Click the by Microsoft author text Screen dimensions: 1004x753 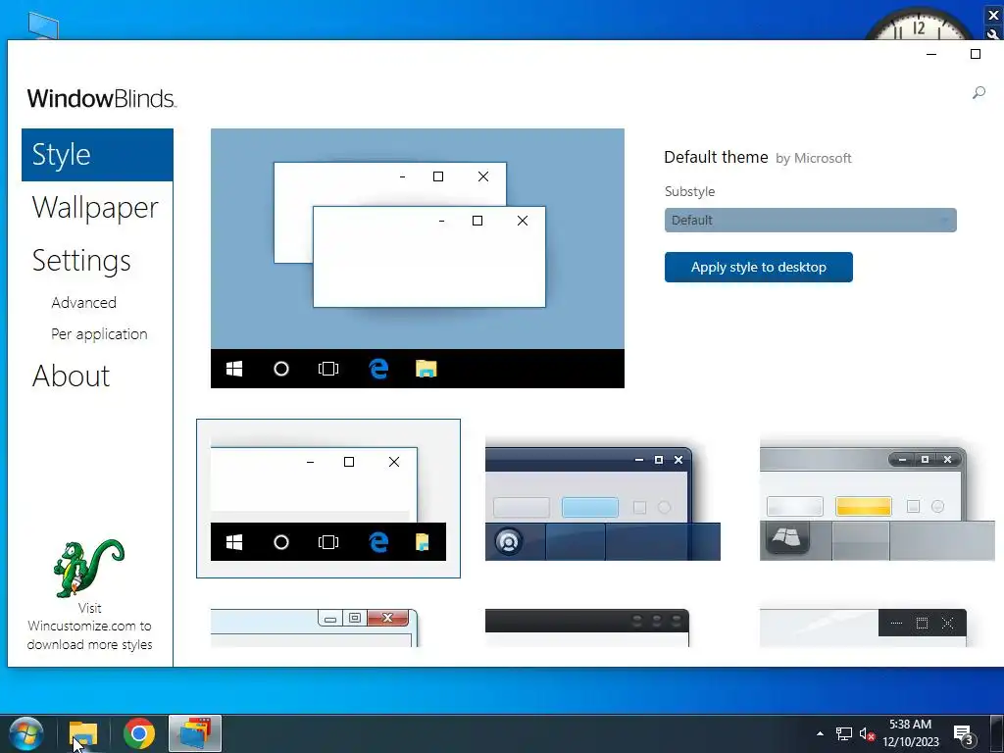[x=813, y=158]
